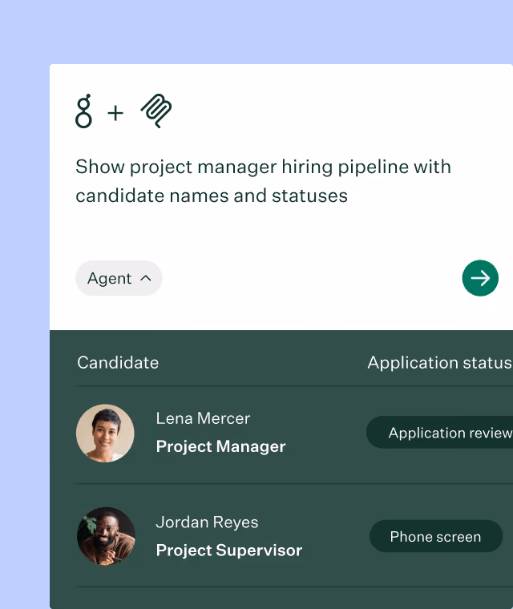Click the Application review status pill
This screenshot has width=513, height=609.
pos(439,432)
